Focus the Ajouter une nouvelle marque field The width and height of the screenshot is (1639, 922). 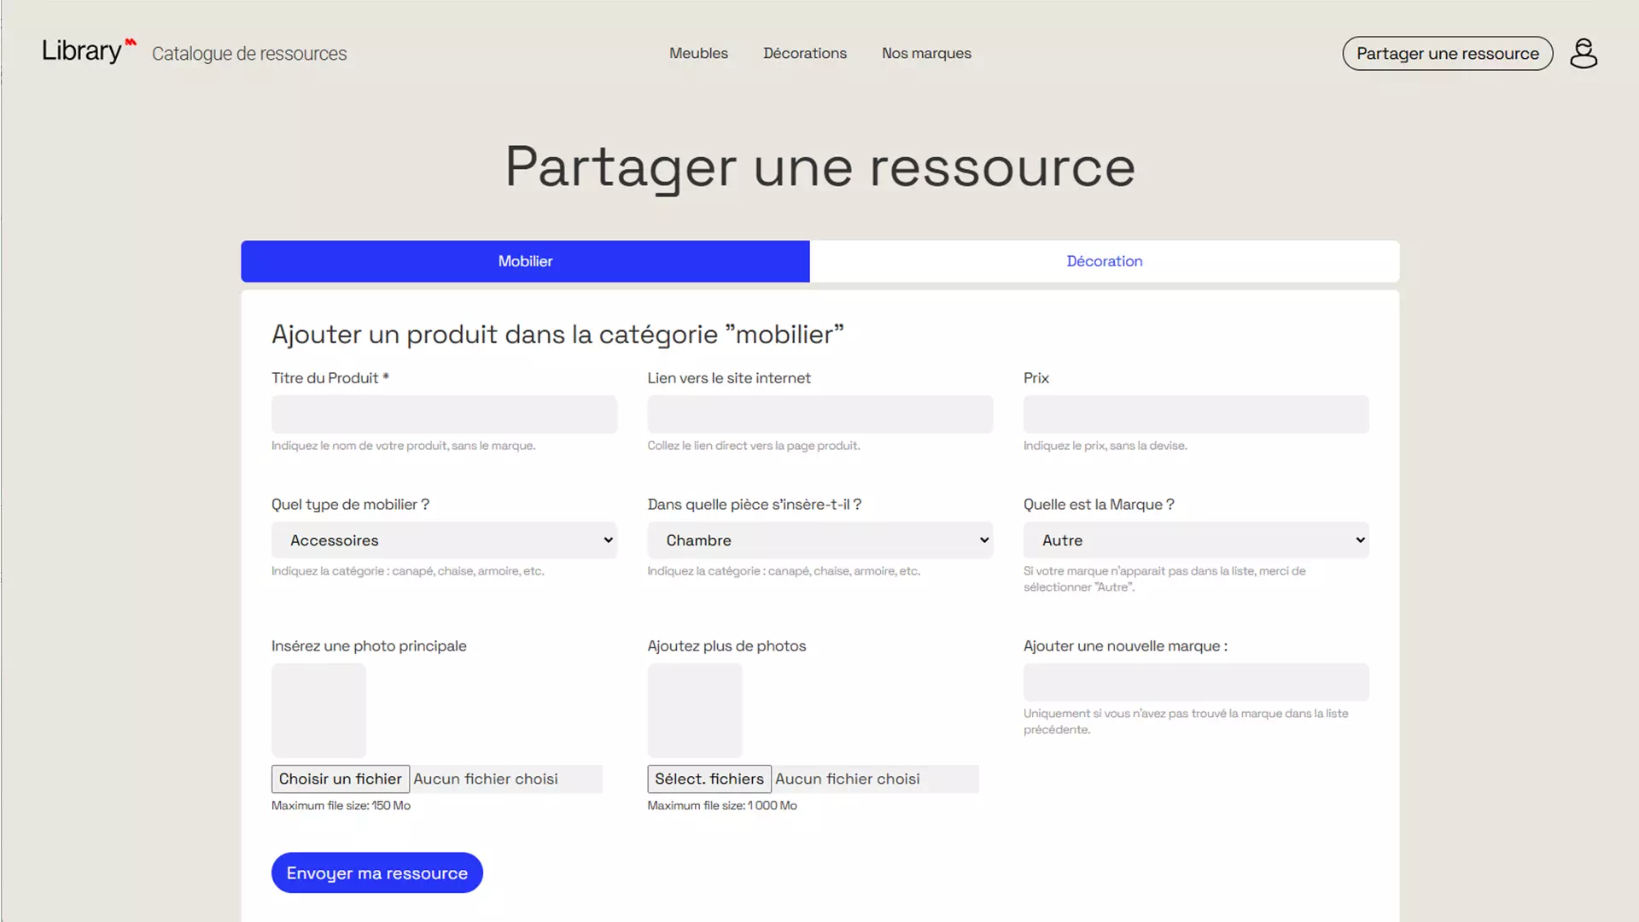[x=1195, y=682]
